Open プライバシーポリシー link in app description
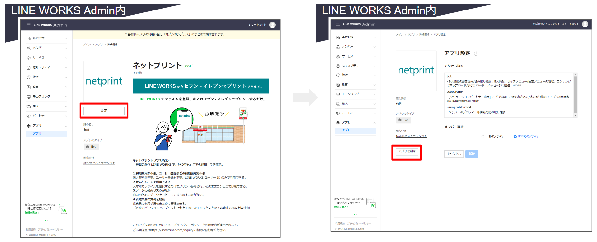 coord(188,225)
